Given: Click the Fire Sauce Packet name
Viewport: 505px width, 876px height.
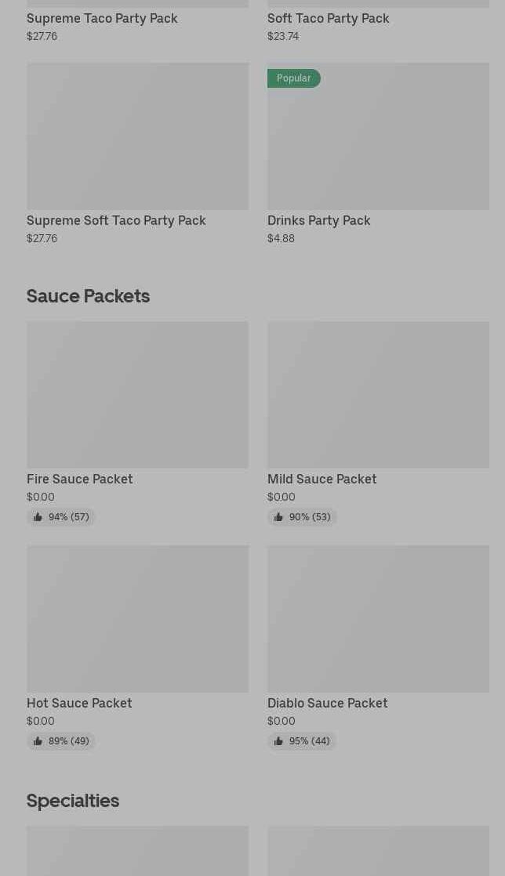Looking at the screenshot, I should click(x=79, y=479).
